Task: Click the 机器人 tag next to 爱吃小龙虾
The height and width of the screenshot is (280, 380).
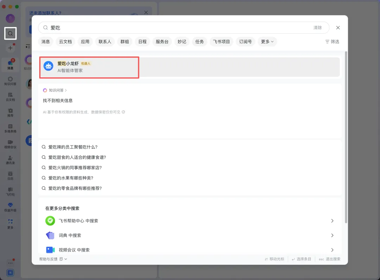Action: pyautogui.click(x=85, y=63)
